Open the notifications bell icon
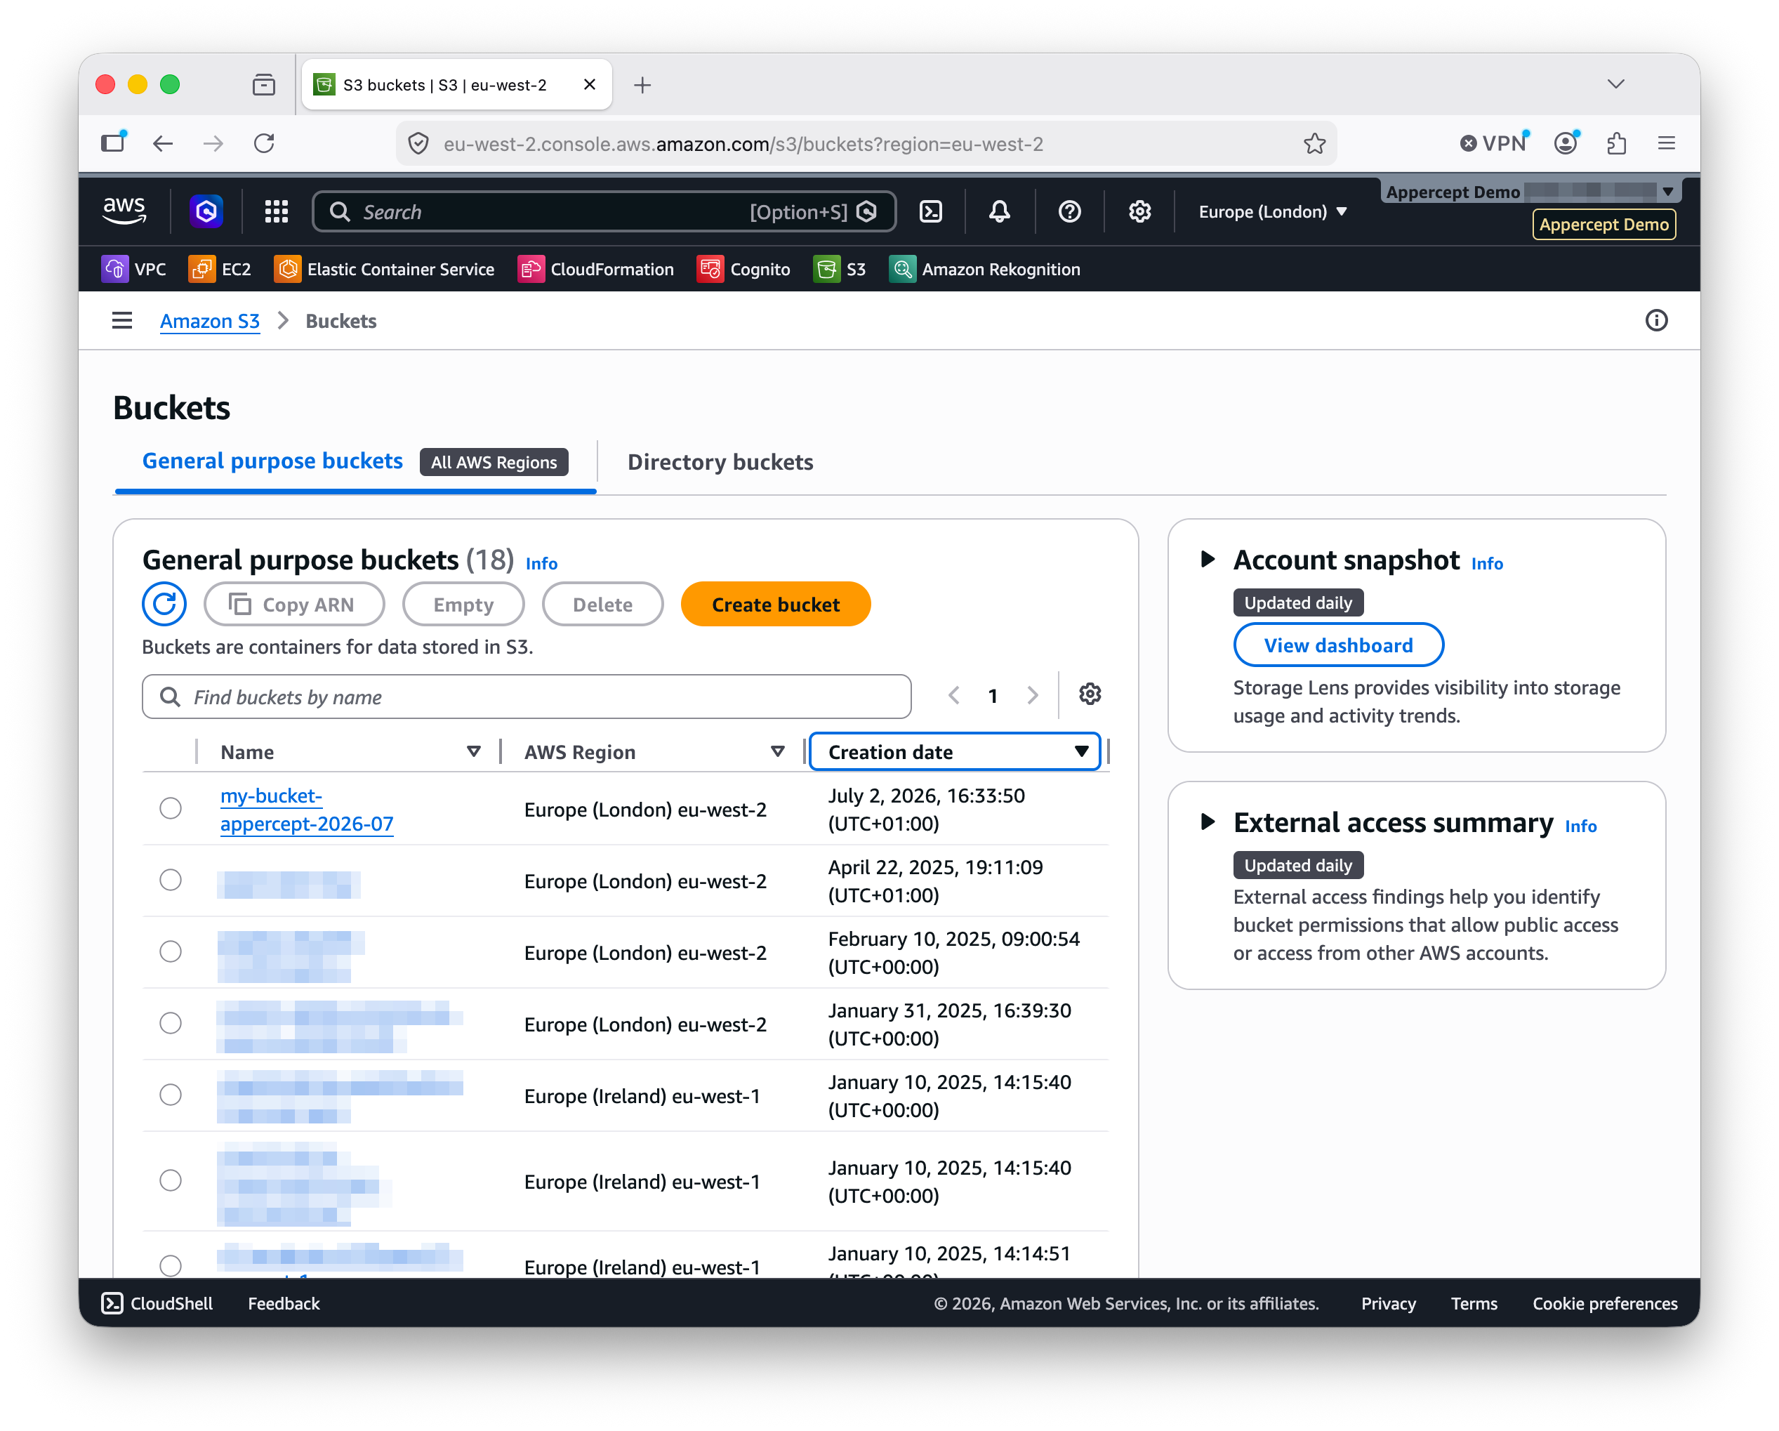This screenshot has height=1431, width=1779. [x=999, y=212]
